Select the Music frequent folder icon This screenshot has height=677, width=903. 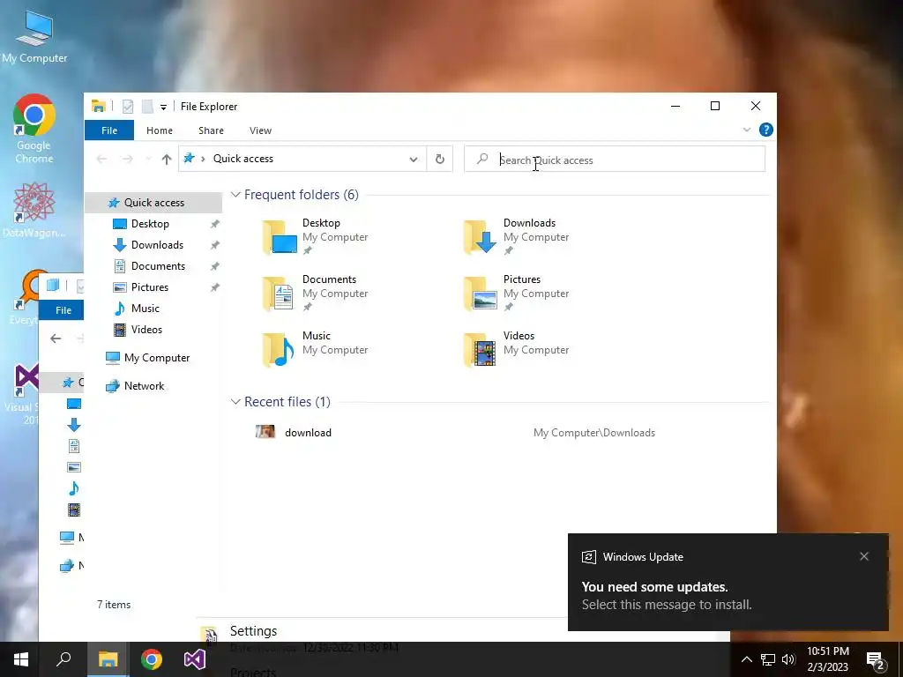click(280, 349)
